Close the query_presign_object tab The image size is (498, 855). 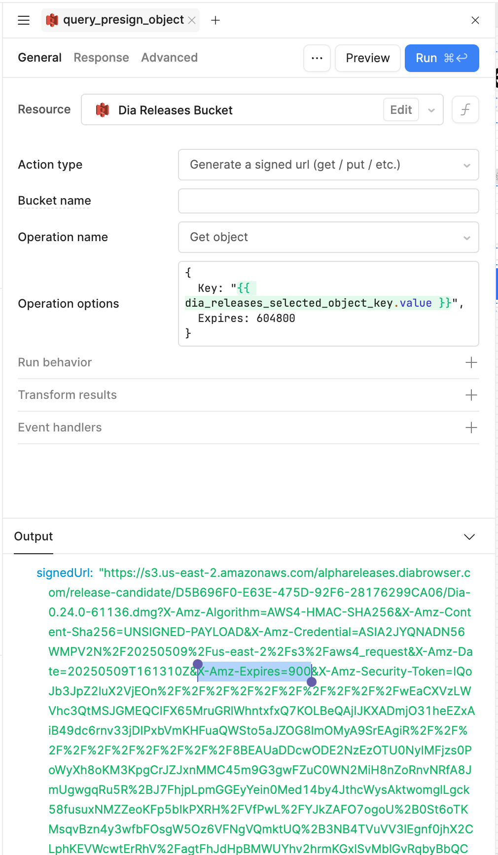click(192, 20)
